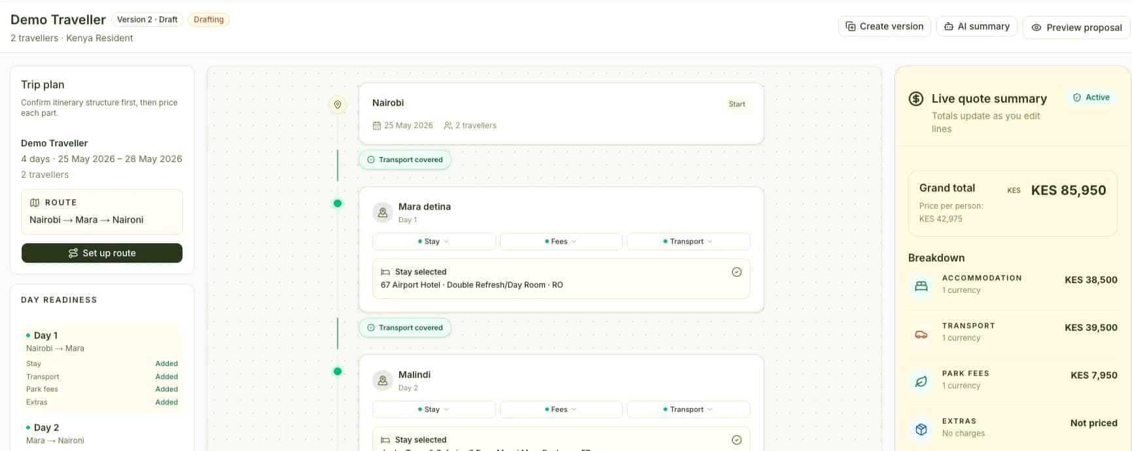
Task: Click the Mara detina avatar icon
Action: point(383,212)
